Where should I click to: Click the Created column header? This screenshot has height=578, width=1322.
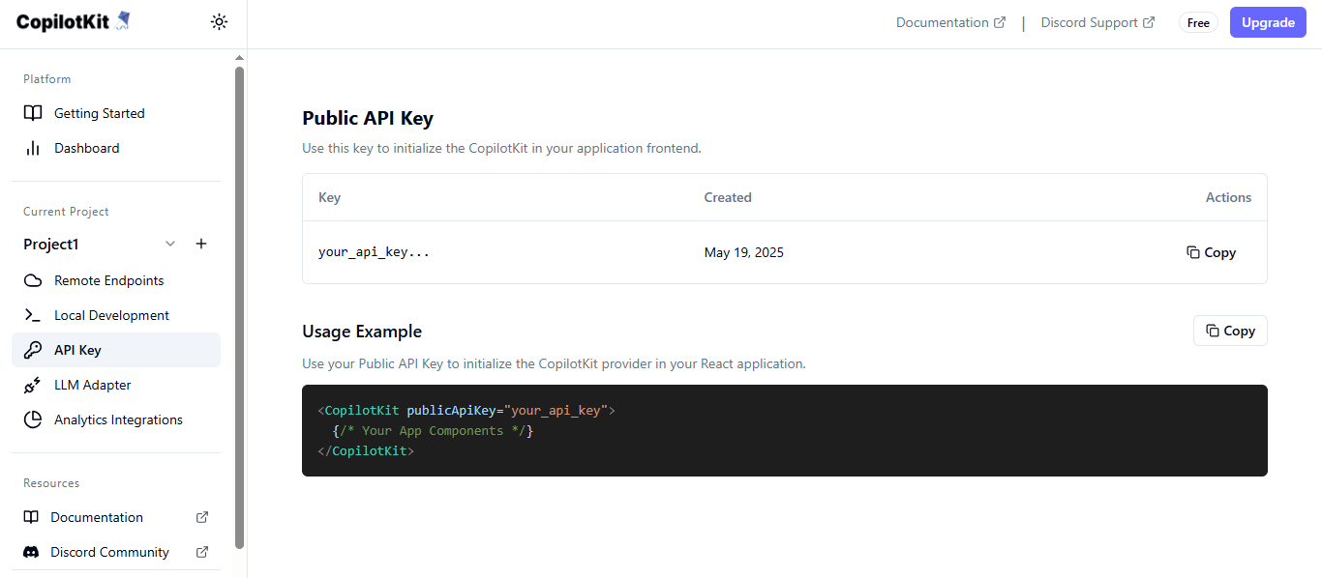[x=728, y=197]
